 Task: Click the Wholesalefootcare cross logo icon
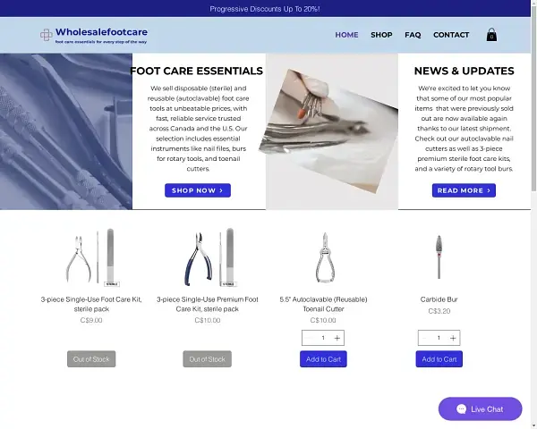point(47,35)
